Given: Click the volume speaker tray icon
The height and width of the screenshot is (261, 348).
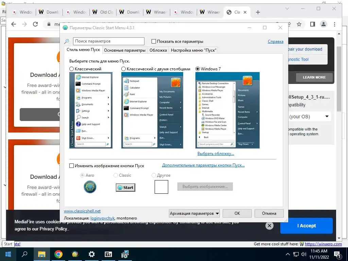Looking at the screenshot, I should [304, 254].
